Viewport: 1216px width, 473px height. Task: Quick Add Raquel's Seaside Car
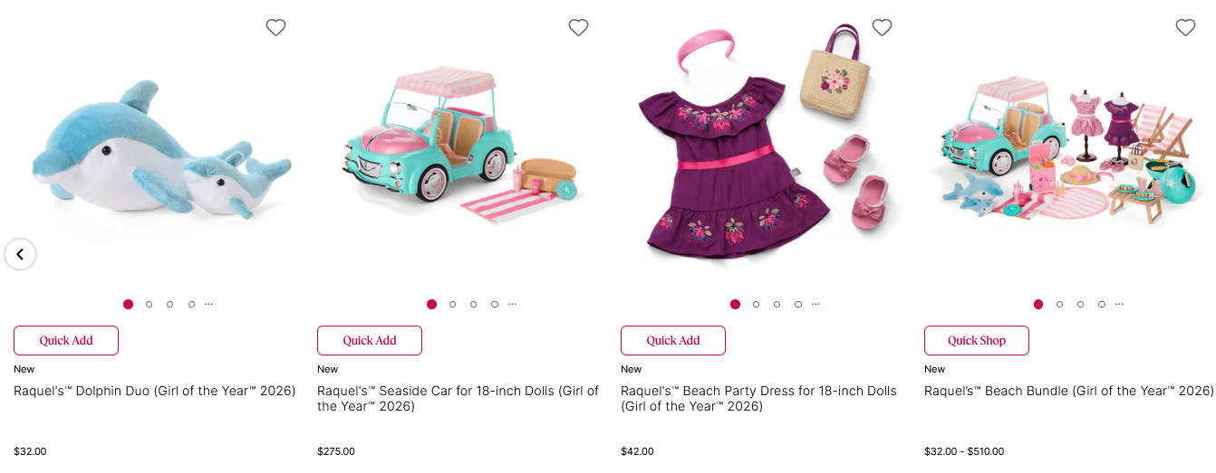tap(370, 341)
